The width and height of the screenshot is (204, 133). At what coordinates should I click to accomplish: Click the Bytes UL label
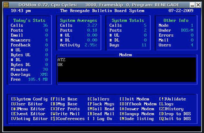21,55
